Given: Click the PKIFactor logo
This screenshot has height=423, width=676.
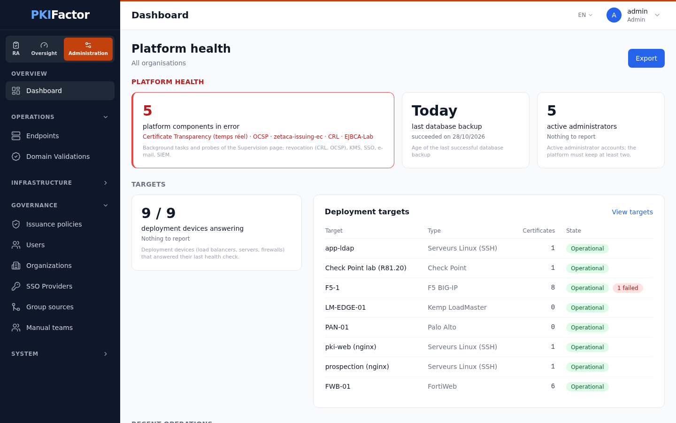Looking at the screenshot, I should pos(60,15).
